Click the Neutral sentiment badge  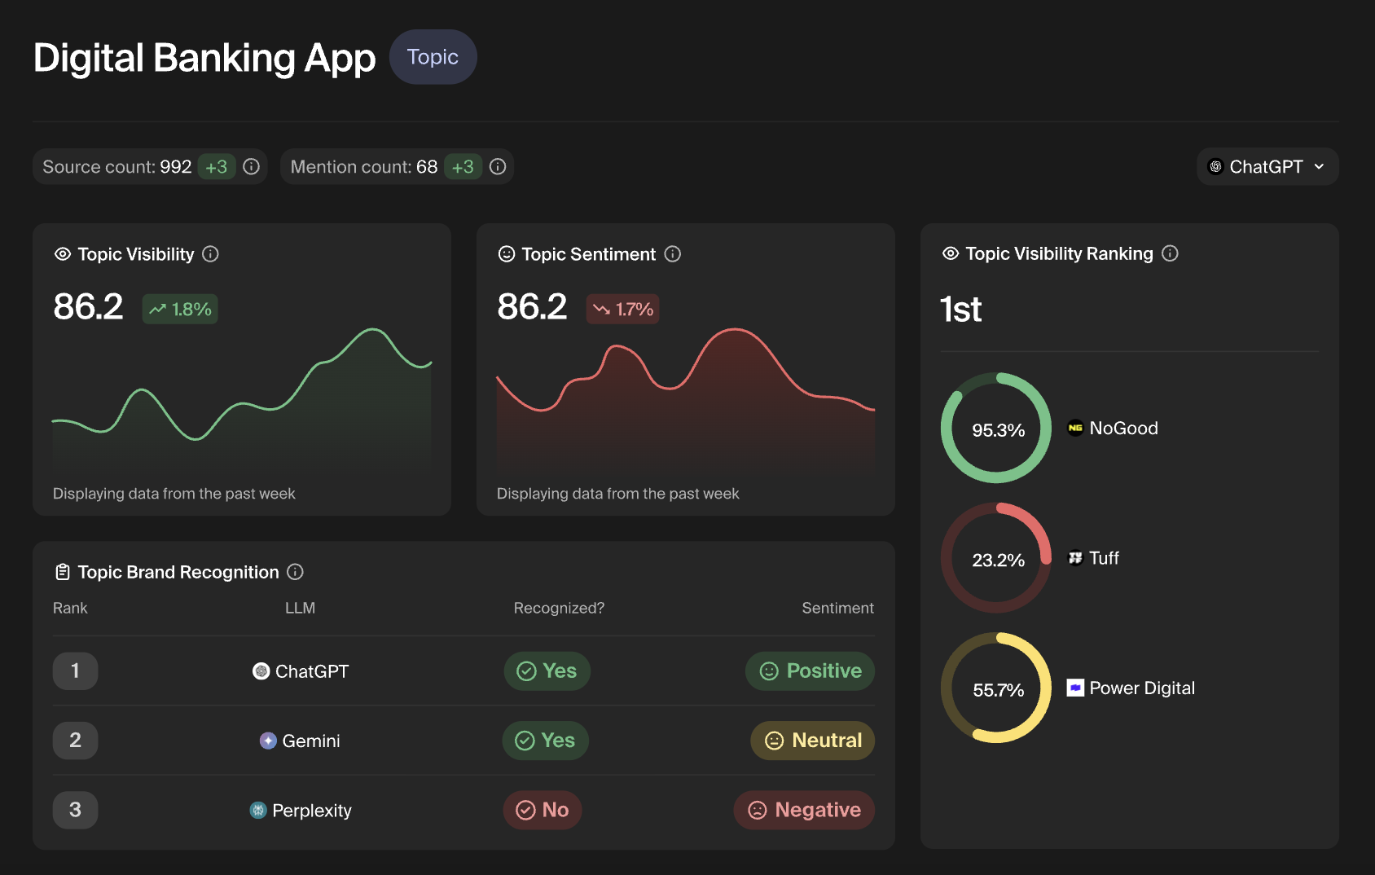click(812, 741)
